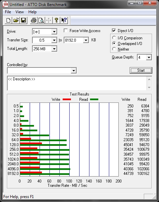Open the View menu

(x=19, y=12)
